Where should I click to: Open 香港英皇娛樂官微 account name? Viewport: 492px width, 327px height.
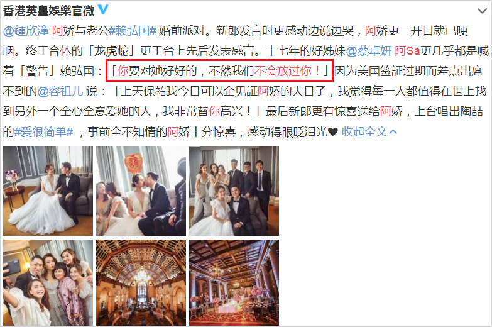click(x=48, y=11)
